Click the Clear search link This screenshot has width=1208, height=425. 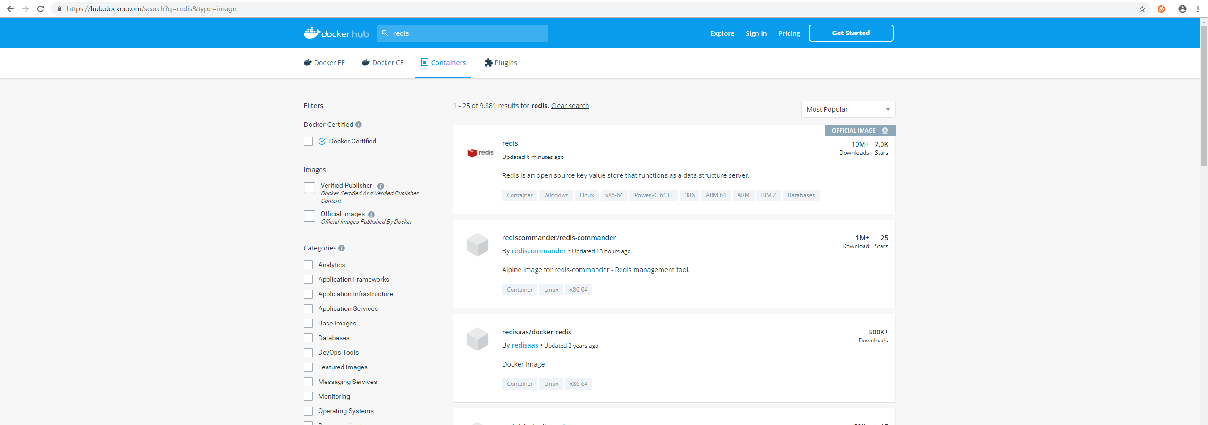pyautogui.click(x=570, y=106)
